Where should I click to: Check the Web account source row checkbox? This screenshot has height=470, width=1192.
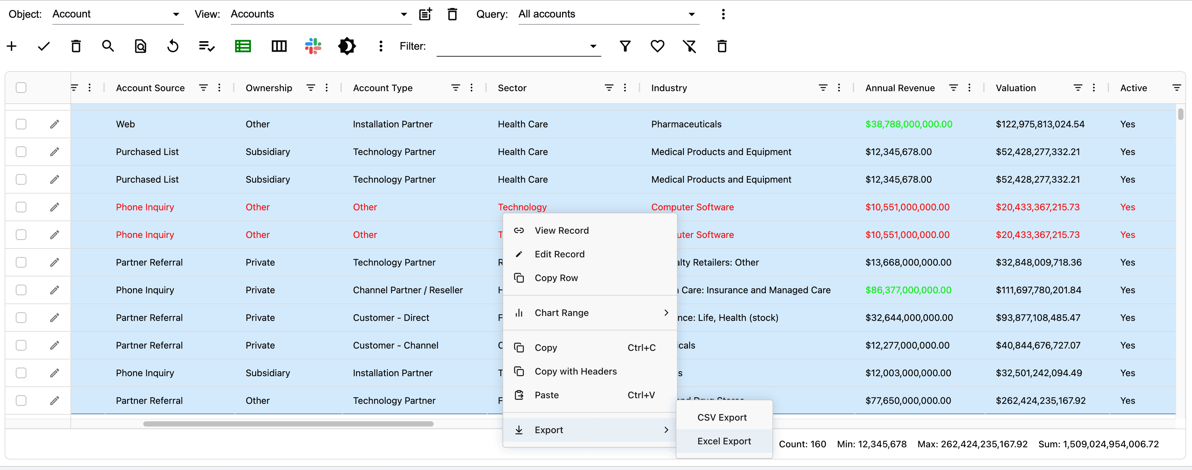[21, 124]
